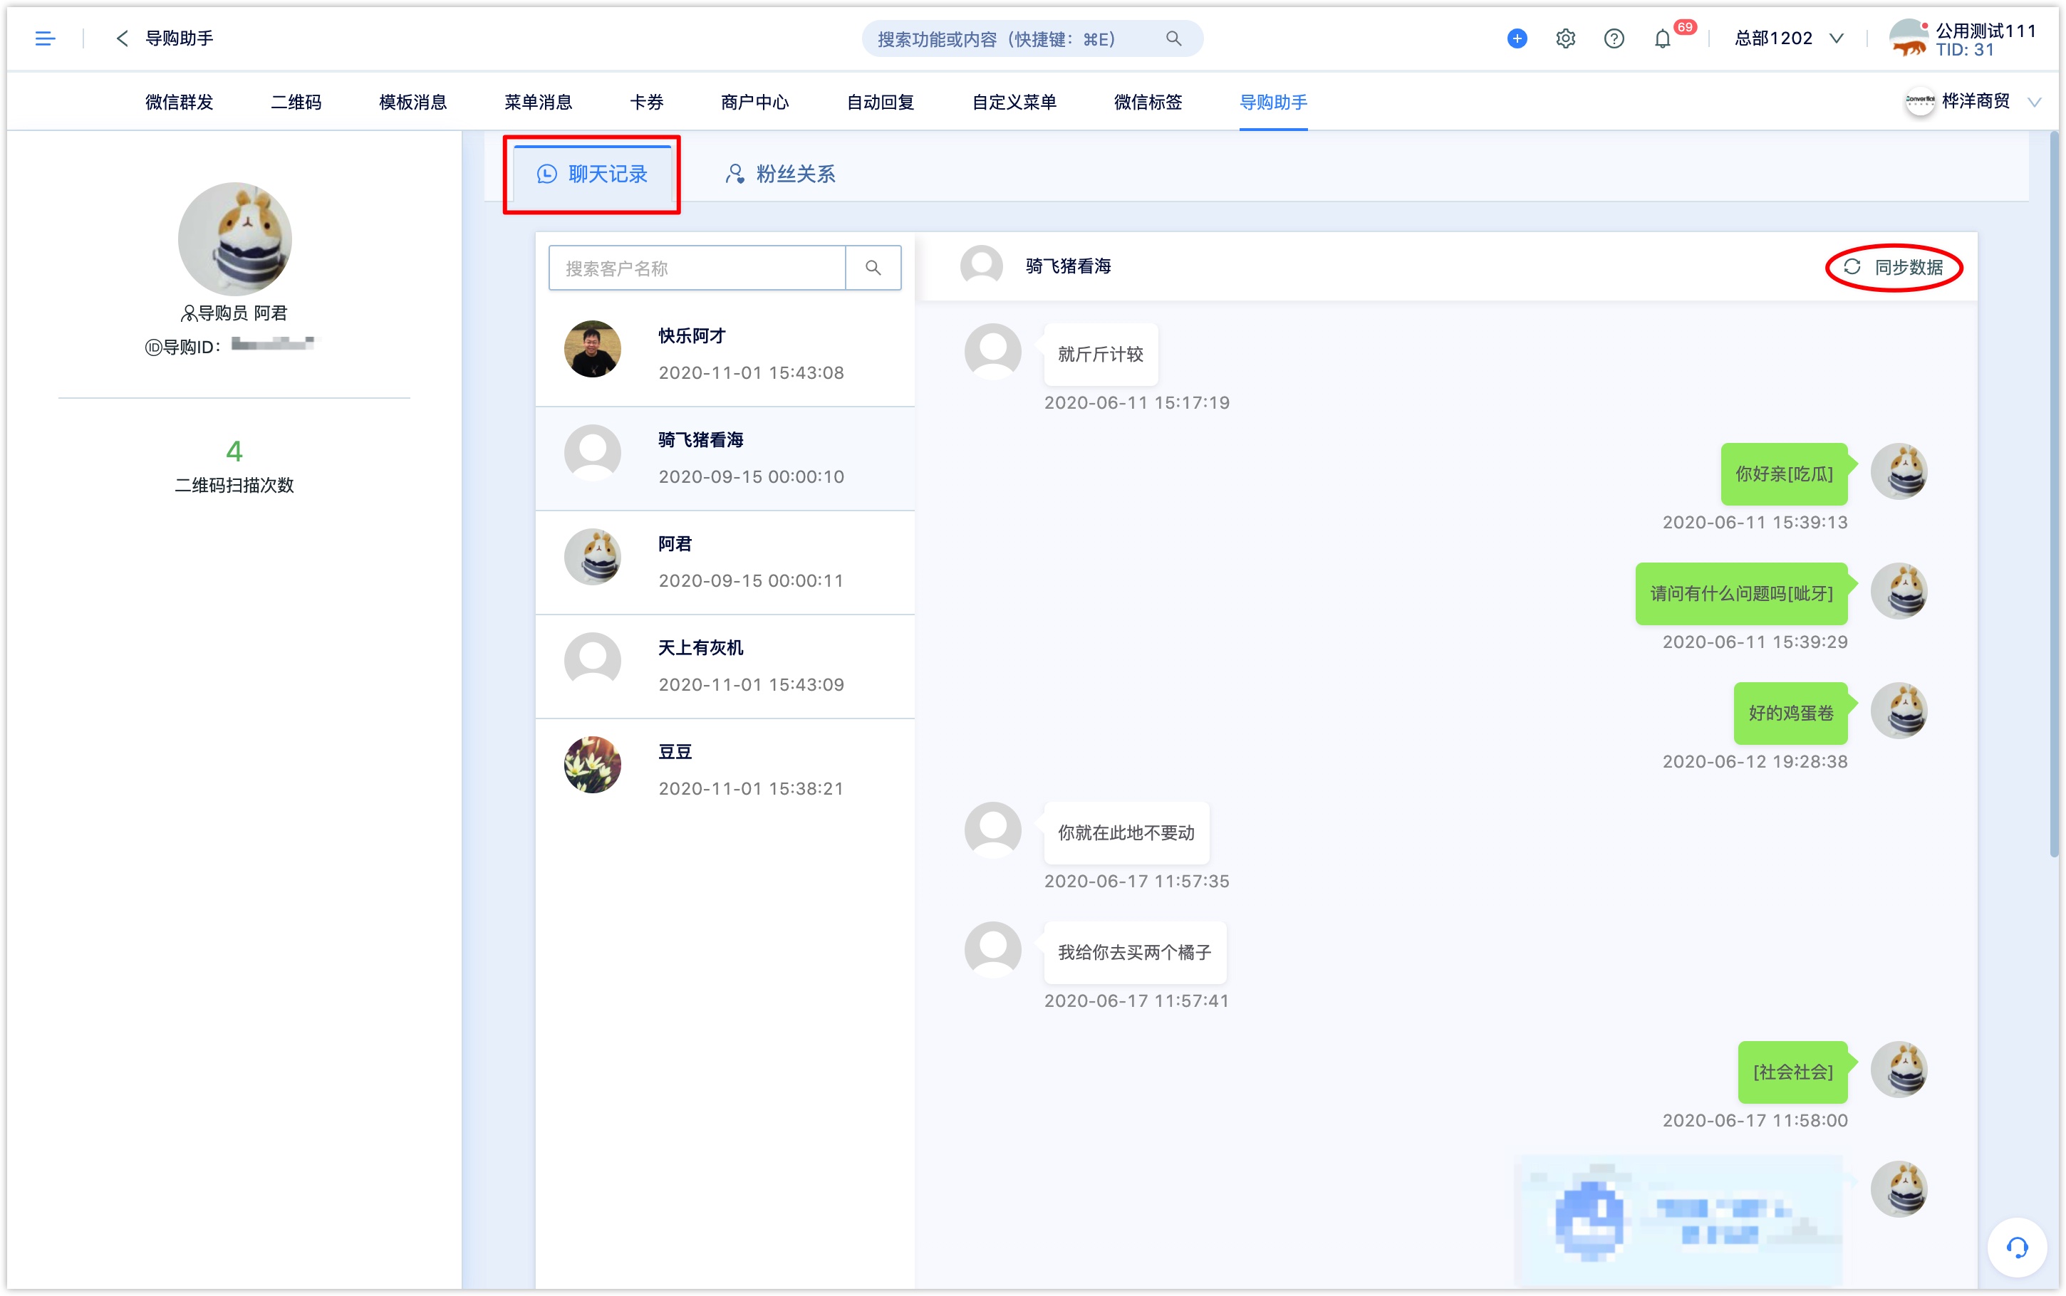Image resolution: width=2066 pixels, height=1296 pixels.
Task: Click timestamp 2020-06-11 15:17:19
Action: coord(1137,403)
